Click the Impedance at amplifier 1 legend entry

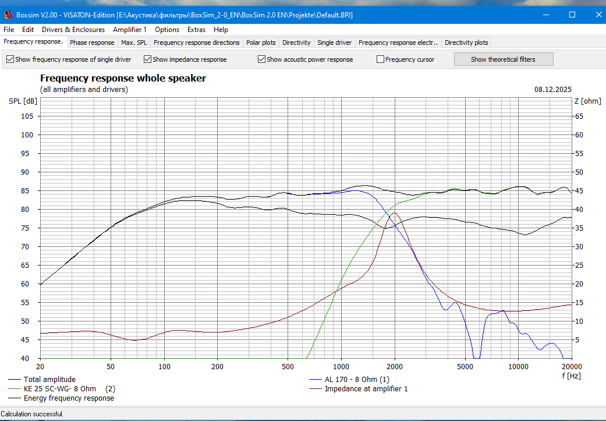(x=358, y=388)
